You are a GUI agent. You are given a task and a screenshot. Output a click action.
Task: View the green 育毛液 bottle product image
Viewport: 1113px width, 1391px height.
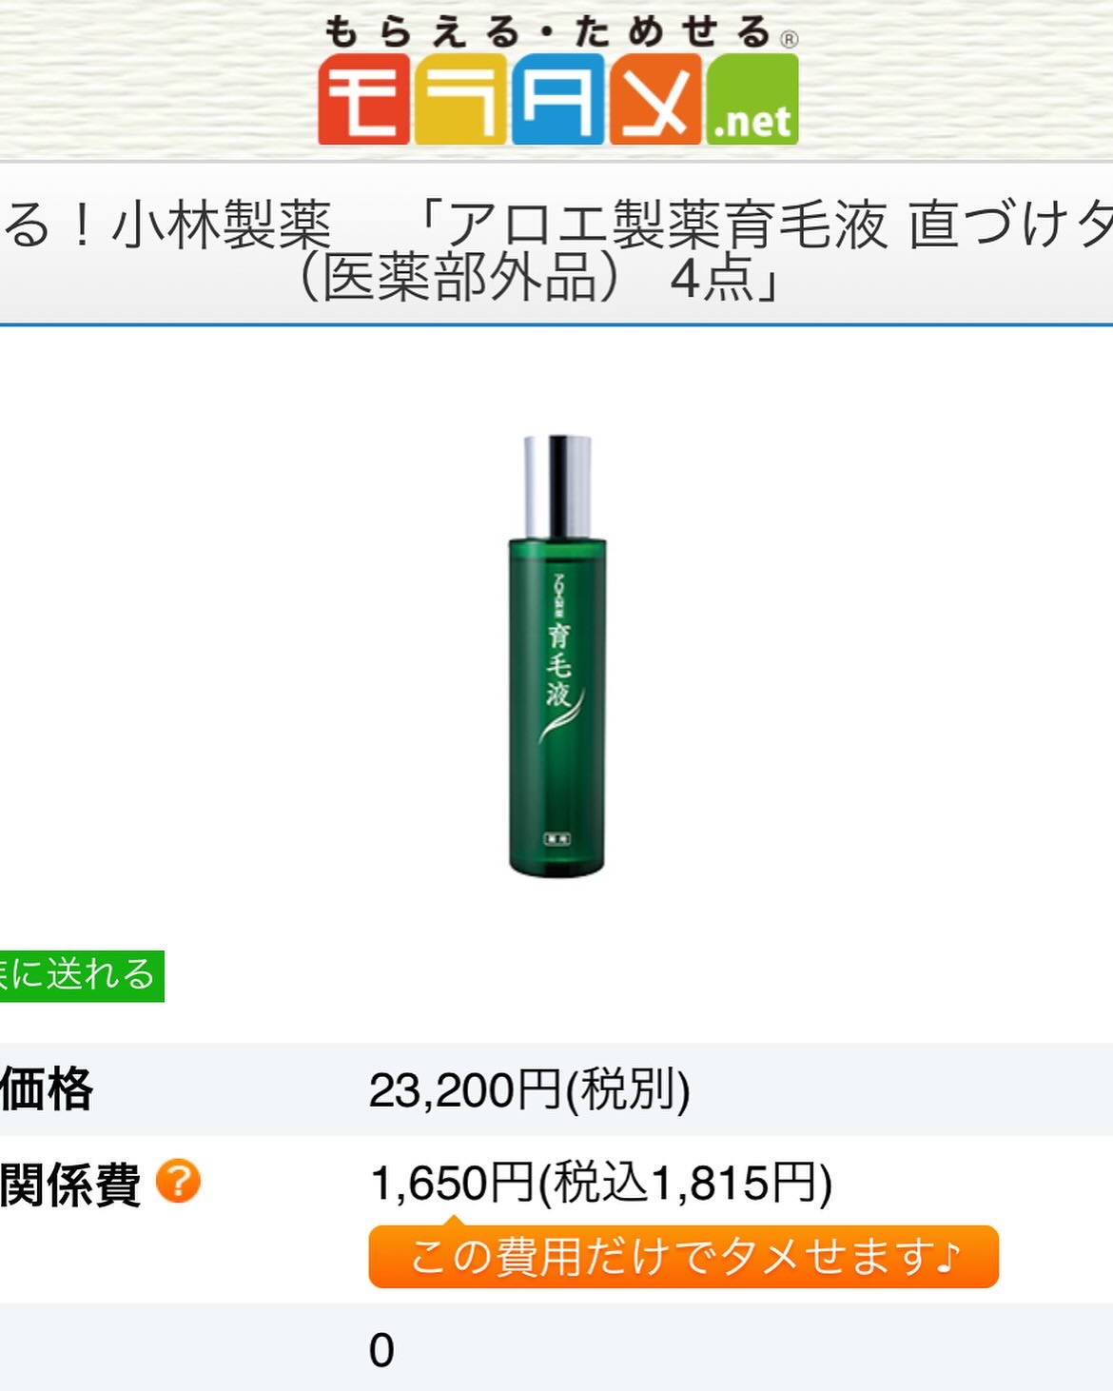pos(557,656)
